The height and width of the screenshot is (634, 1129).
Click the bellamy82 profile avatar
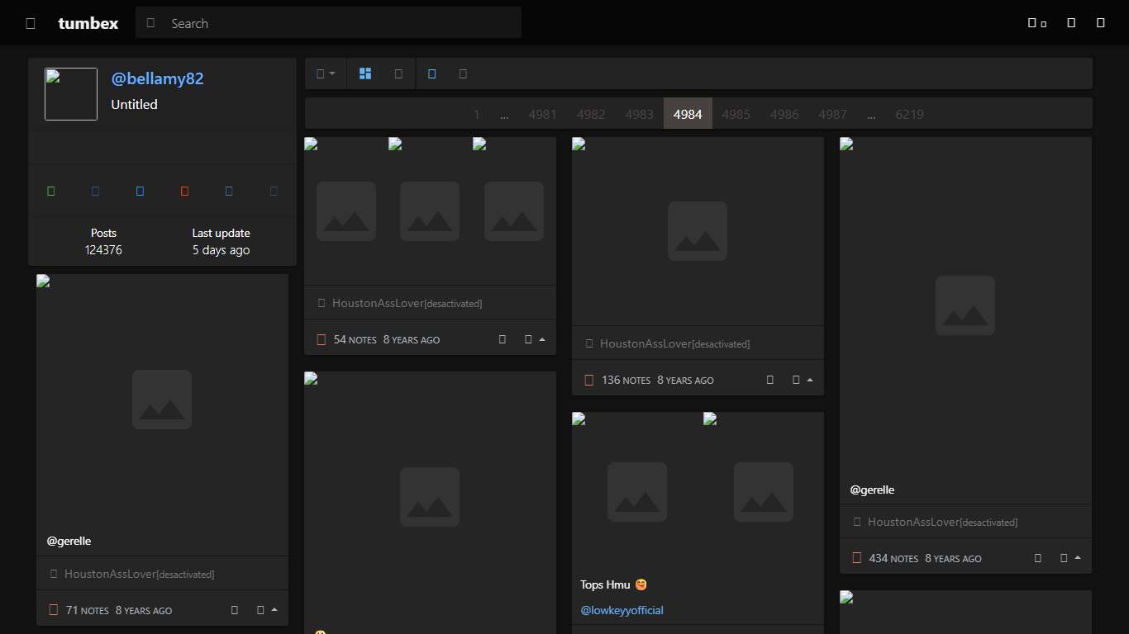[x=71, y=94]
